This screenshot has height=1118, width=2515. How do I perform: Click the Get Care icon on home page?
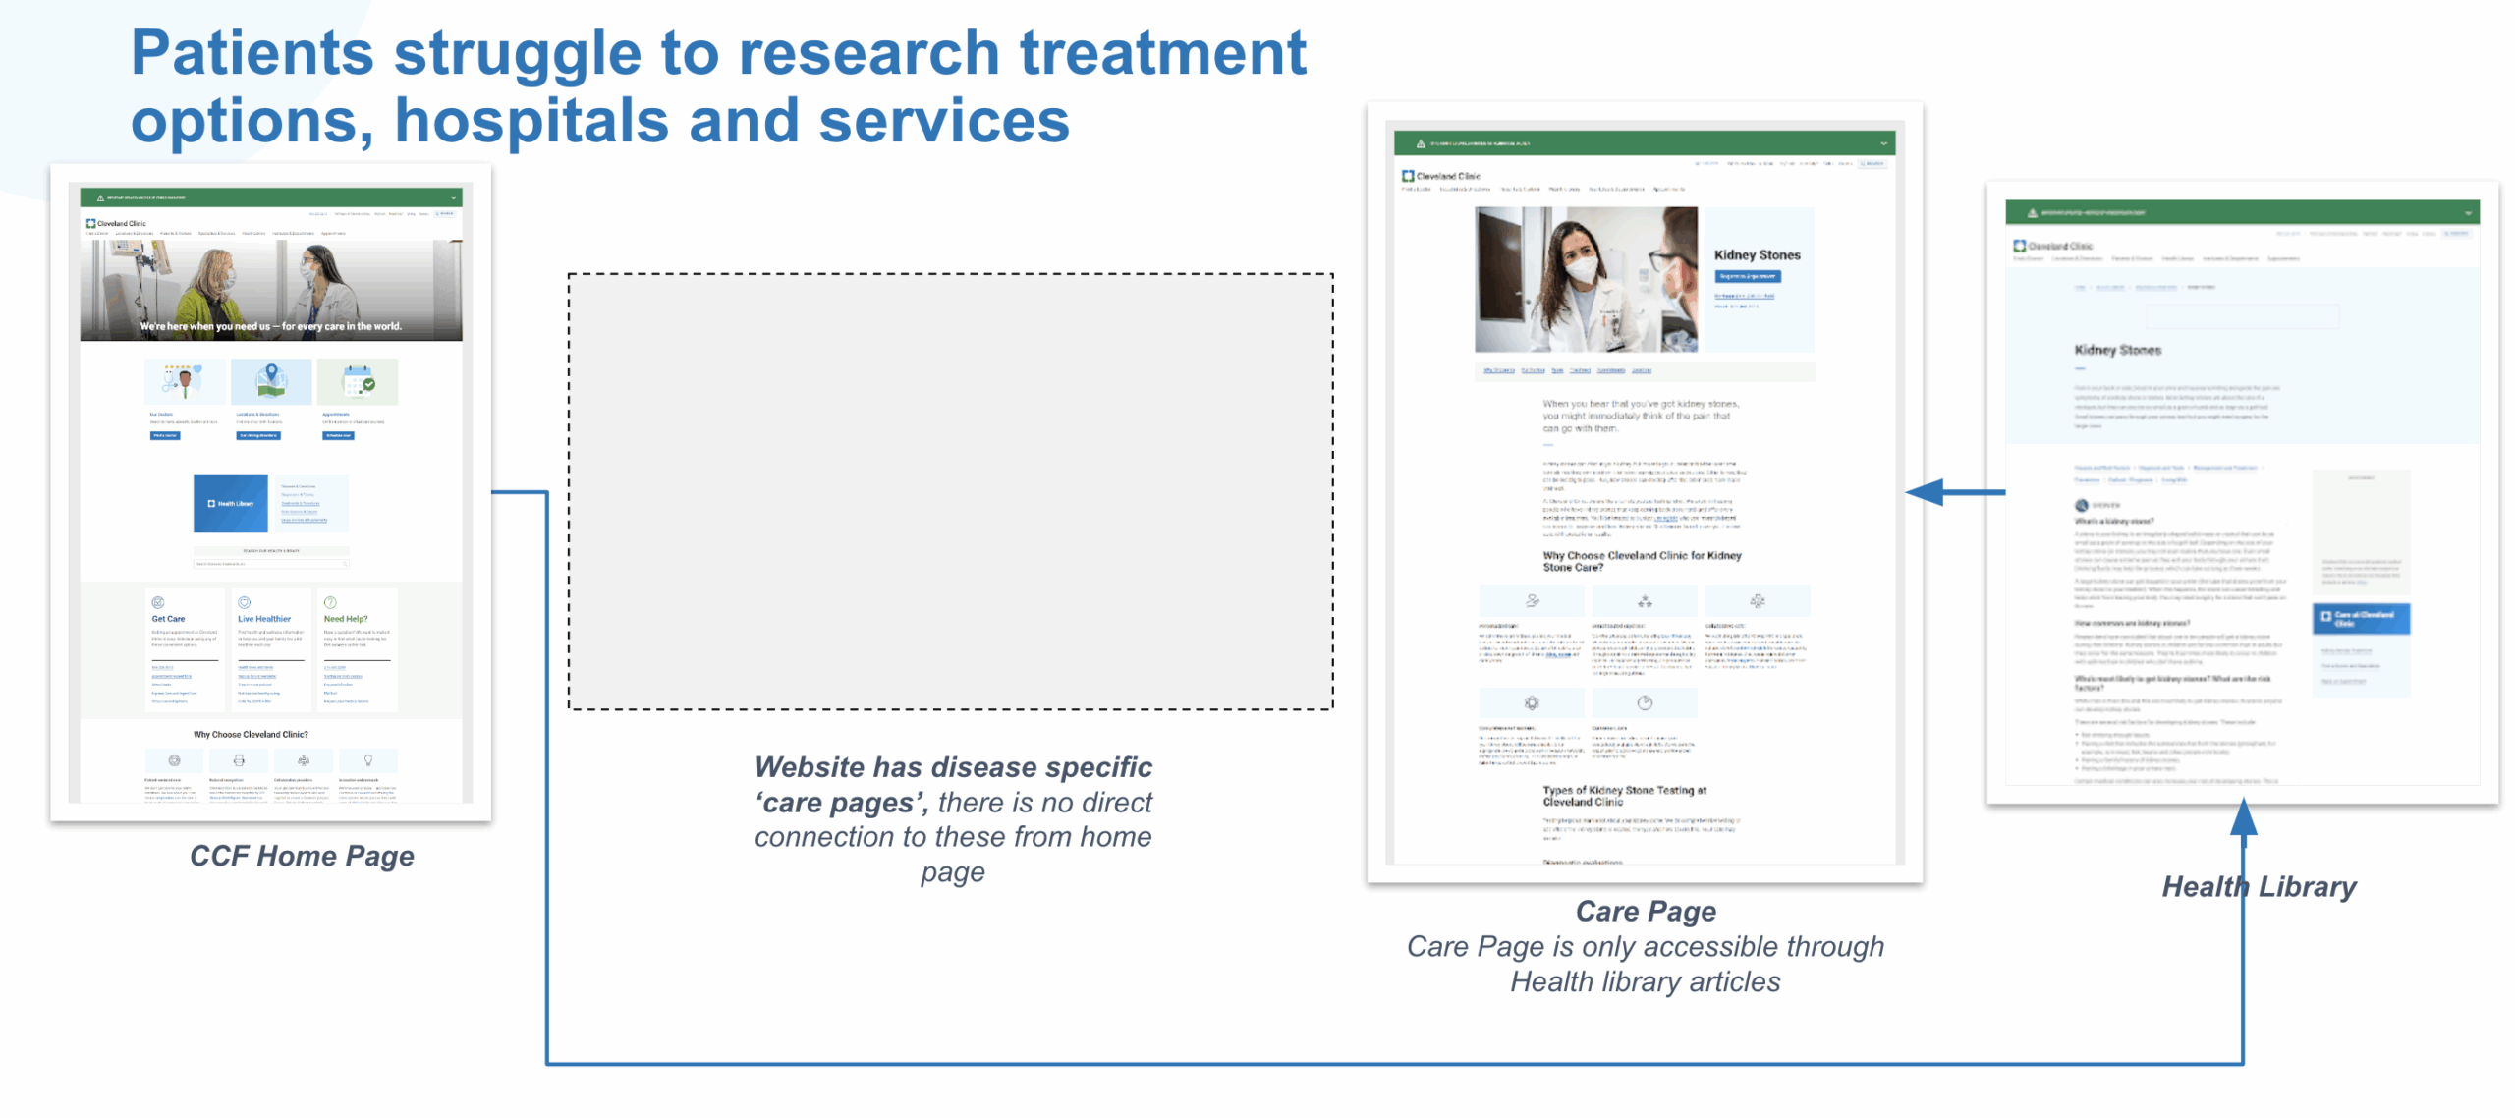(157, 602)
